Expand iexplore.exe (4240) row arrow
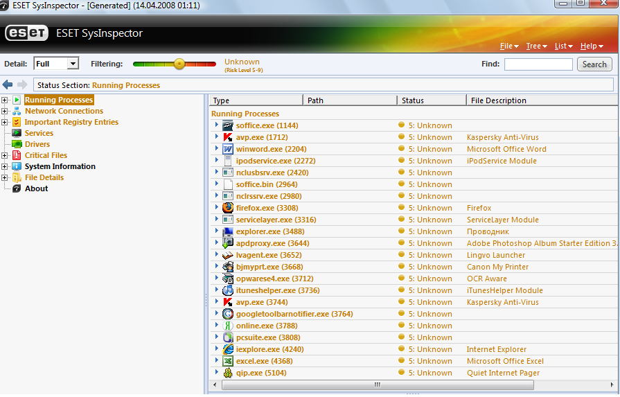This screenshot has height=397, width=620. [216, 349]
